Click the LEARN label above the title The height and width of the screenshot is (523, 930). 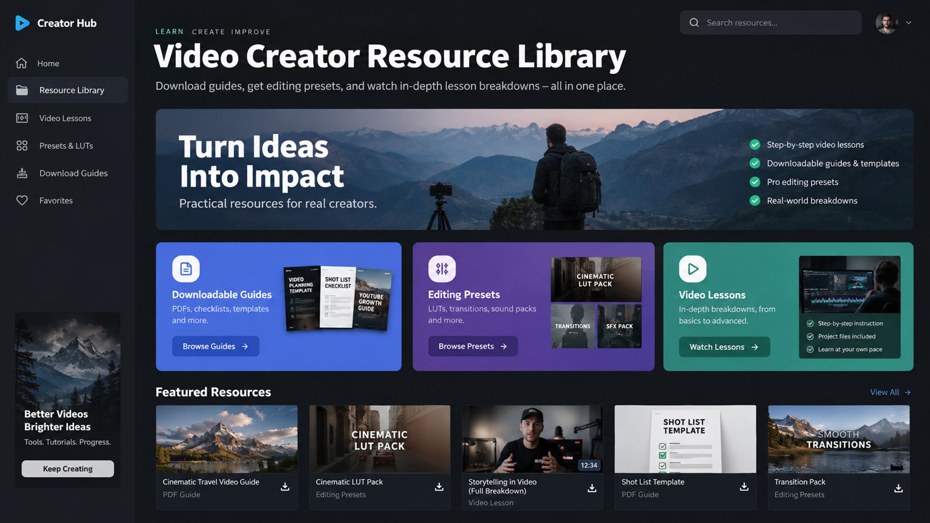click(x=169, y=32)
